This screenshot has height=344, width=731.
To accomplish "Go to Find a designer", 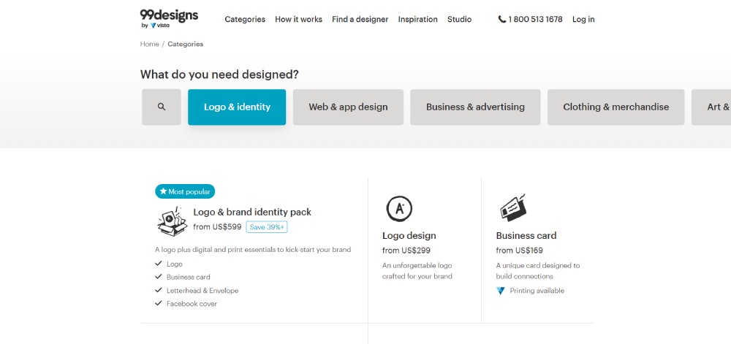I will (x=360, y=20).
